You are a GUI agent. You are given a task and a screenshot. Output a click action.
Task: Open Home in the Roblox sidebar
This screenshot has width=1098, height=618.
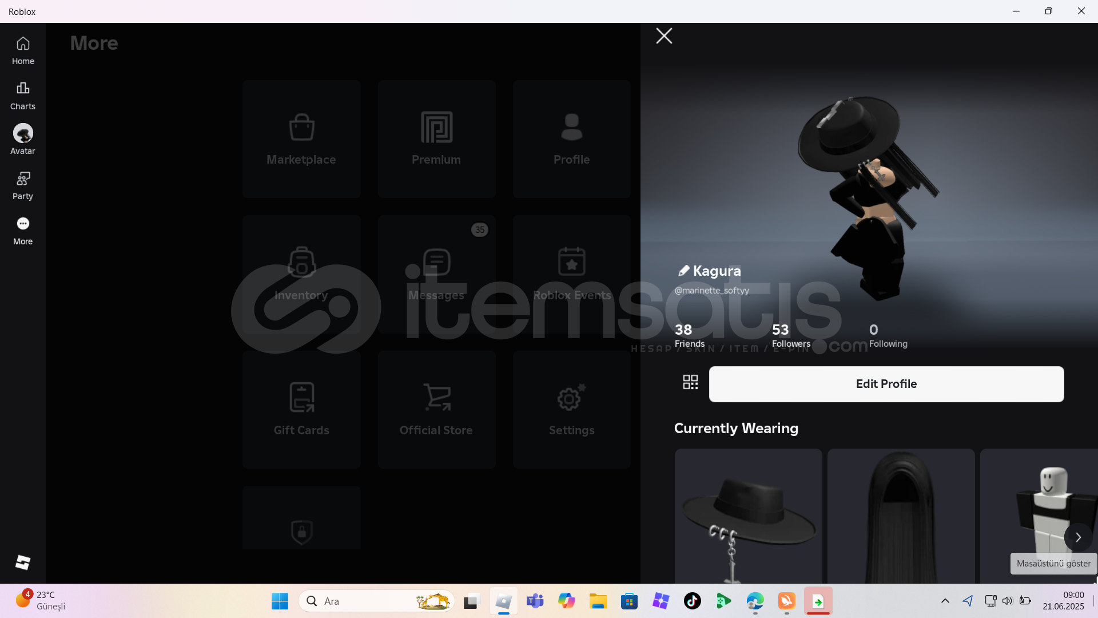click(23, 51)
